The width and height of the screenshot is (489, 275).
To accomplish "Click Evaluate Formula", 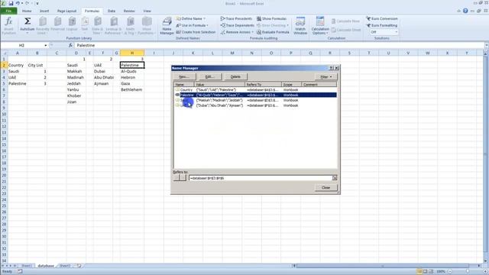I will tap(273, 32).
